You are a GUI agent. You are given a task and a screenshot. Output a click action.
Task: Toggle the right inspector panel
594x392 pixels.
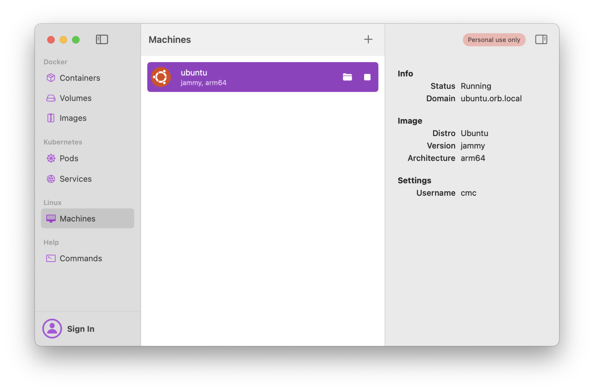pyautogui.click(x=541, y=40)
